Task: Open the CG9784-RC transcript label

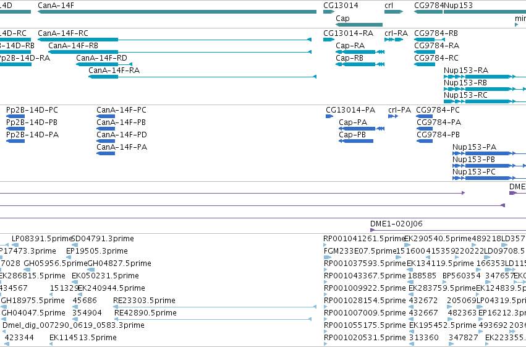Action: (436, 58)
